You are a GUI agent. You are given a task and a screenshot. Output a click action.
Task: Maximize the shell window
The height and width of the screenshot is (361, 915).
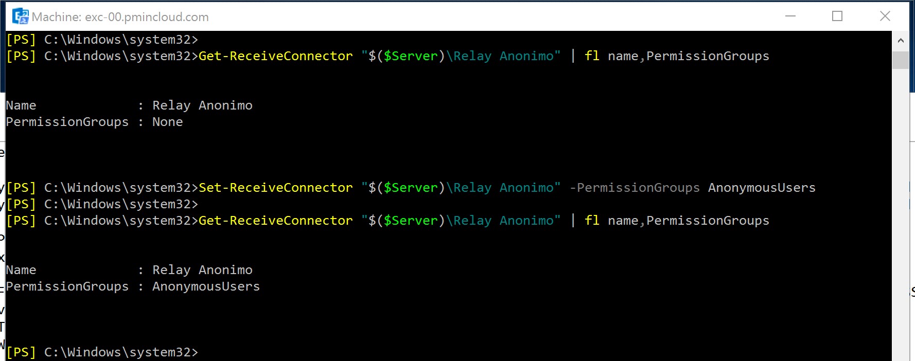(x=837, y=16)
